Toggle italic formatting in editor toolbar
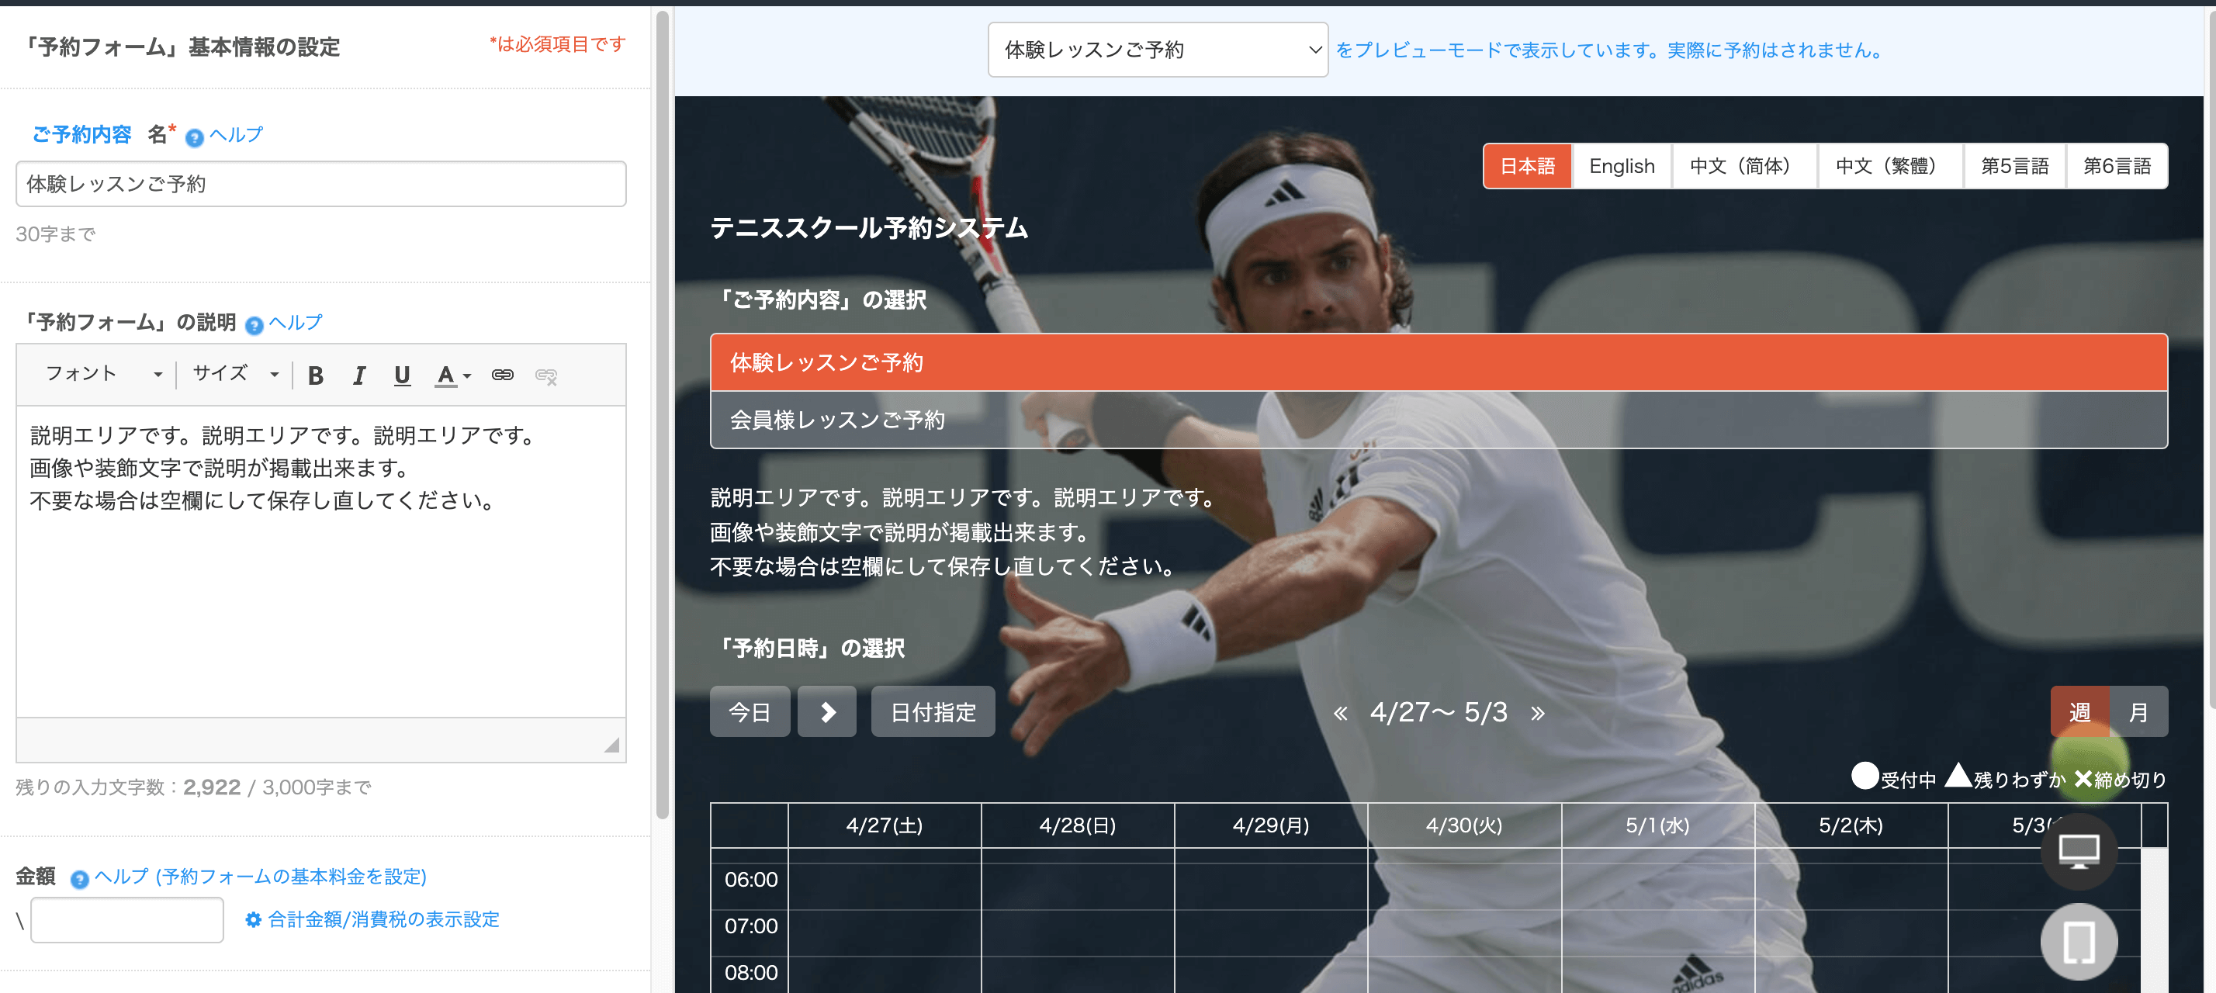Image resolution: width=2216 pixels, height=993 pixels. pos(358,375)
